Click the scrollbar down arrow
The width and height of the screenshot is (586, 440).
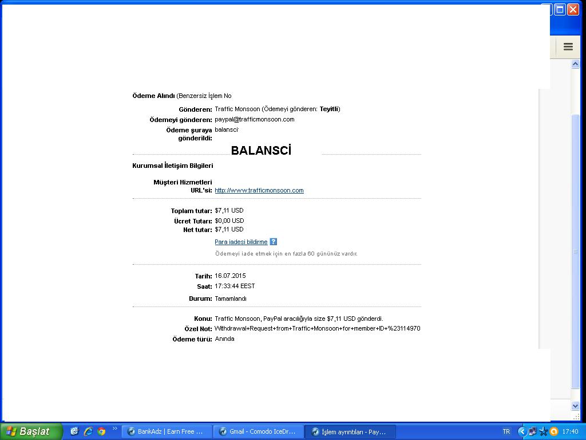[x=575, y=406]
